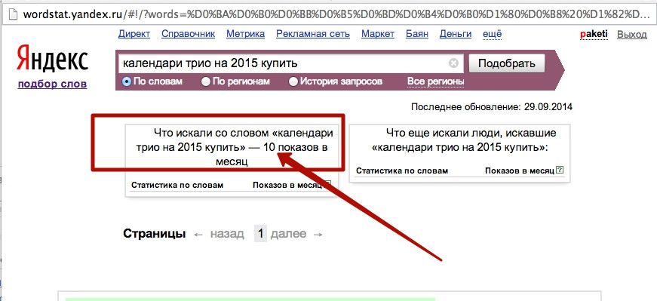
Task: Open the 'Метрика' service link
Action: click(246, 35)
